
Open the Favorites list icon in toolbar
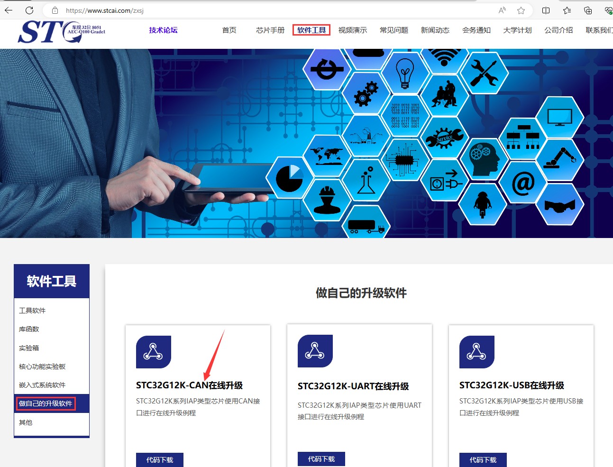(x=567, y=10)
